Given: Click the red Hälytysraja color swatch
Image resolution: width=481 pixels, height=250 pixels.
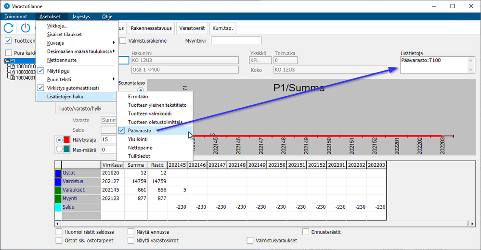Looking at the screenshot, I should [66, 140].
